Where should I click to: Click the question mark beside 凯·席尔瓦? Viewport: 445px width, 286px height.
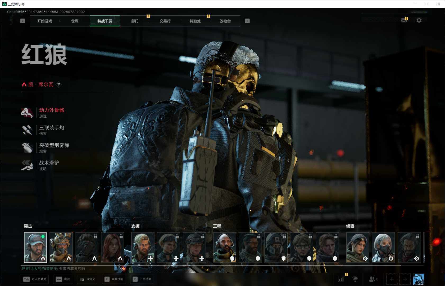[x=58, y=85]
